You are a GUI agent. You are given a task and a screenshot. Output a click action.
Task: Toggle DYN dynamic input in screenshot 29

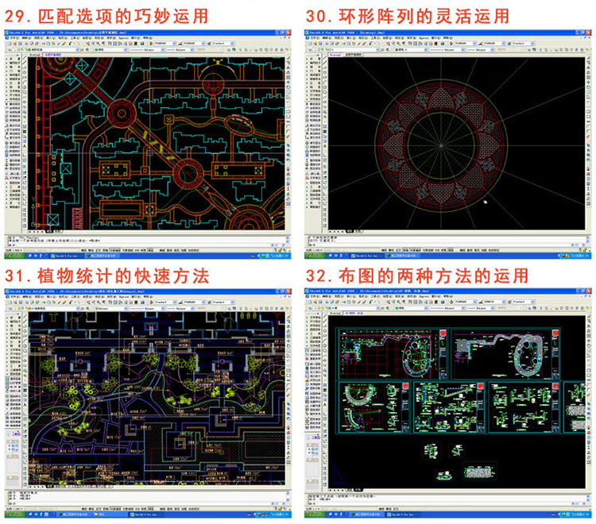137,250
